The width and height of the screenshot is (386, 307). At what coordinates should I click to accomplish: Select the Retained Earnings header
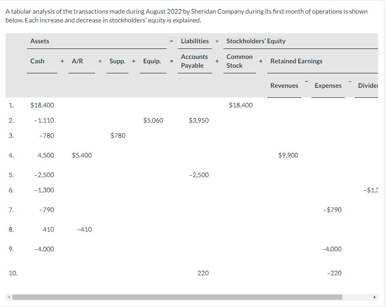[x=296, y=61]
